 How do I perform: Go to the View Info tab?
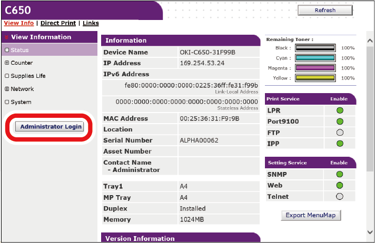(18, 23)
